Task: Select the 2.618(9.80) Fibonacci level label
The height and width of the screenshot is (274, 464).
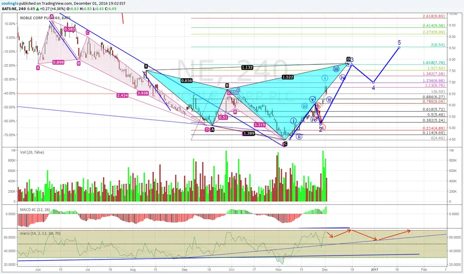Action: coord(434,16)
